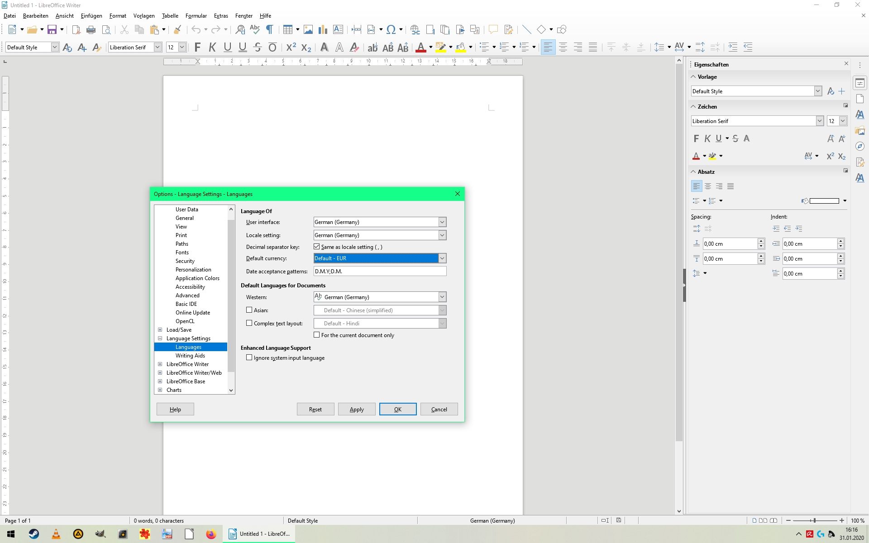
Task: Insert hyperlink globe icon
Action: pyautogui.click(x=415, y=30)
